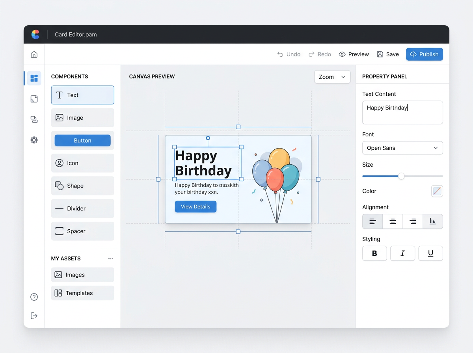Open the sticker/pages sidebar icon
Screen dimensions: 473x353
pyautogui.click(x=34, y=99)
